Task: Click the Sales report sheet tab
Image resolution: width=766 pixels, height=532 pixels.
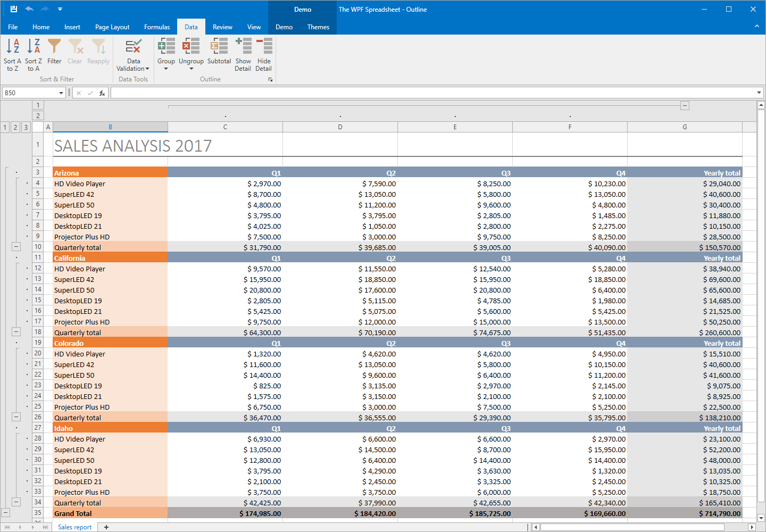Action: (74, 527)
